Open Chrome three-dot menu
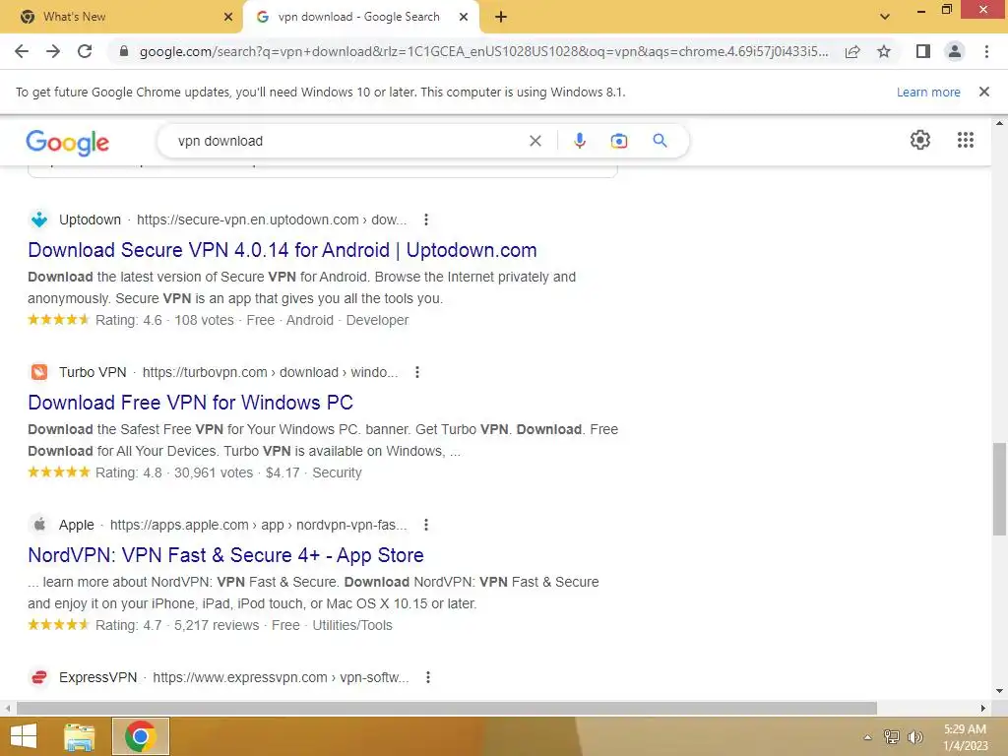This screenshot has width=1008, height=756. coord(986,51)
